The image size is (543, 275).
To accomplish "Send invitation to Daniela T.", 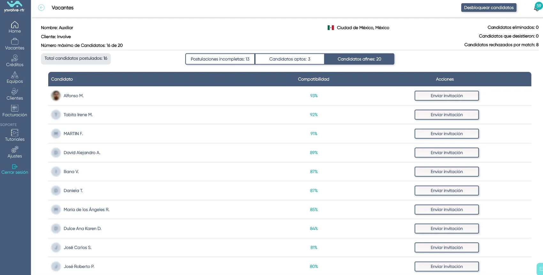I will 447,191.
